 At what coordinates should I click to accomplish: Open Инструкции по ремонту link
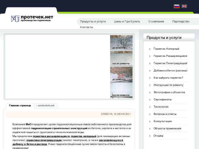pos(168,85)
